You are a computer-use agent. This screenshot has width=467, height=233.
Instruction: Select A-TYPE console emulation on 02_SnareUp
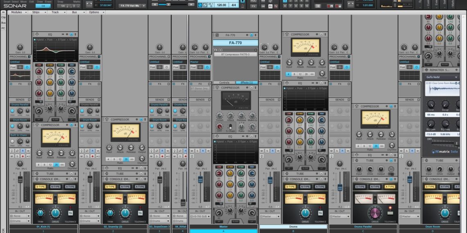(x=139, y=186)
